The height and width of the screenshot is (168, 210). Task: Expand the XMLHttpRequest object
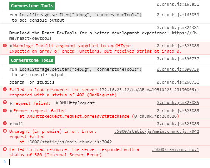57,103
